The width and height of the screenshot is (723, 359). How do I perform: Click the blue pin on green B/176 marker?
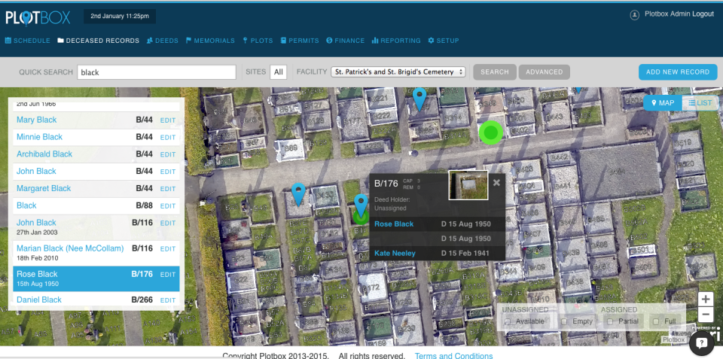361,204
